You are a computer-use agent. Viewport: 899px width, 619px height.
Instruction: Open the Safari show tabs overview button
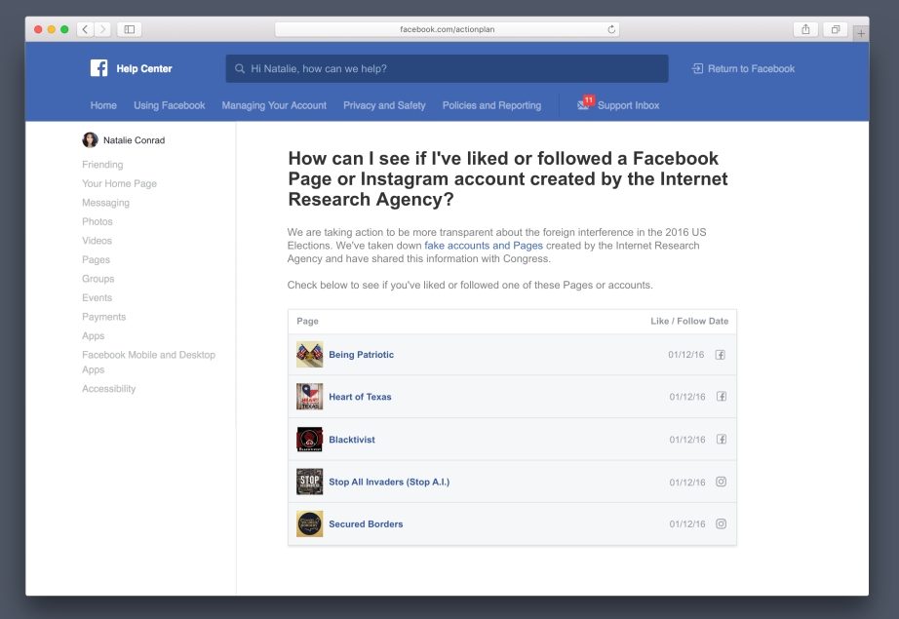click(x=835, y=29)
